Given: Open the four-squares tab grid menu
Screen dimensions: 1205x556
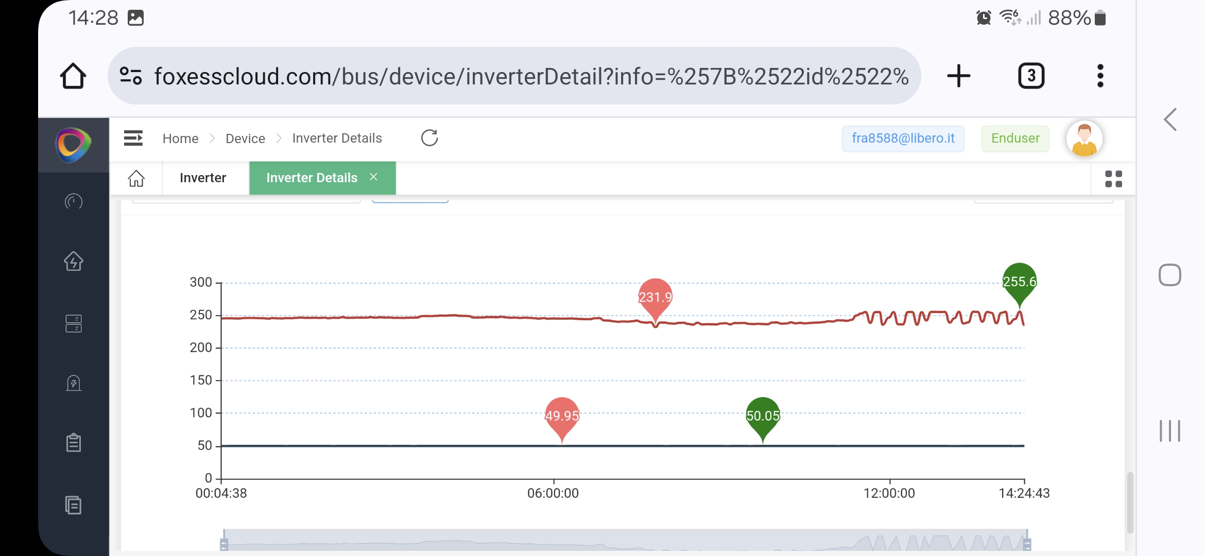Looking at the screenshot, I should [1113, 179].
